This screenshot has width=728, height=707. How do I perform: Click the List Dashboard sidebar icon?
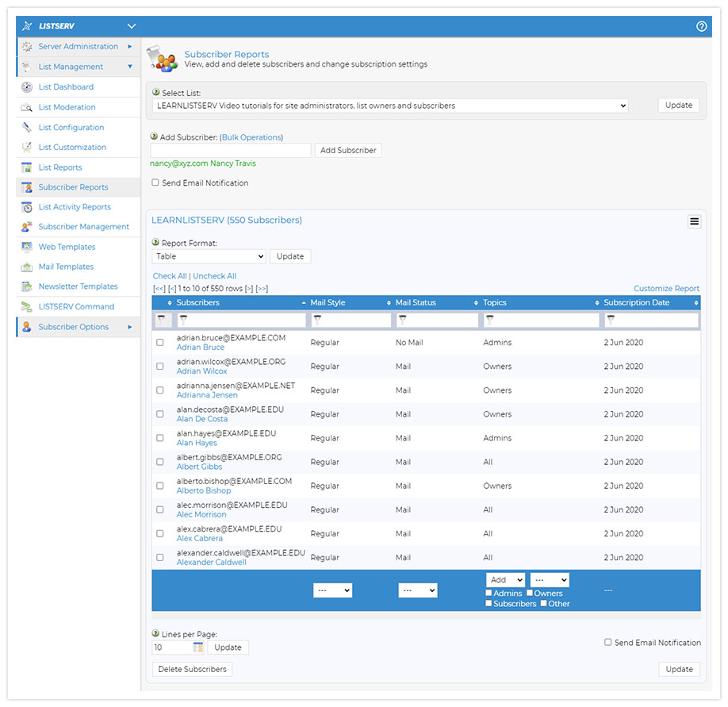[x=27, y=86]
